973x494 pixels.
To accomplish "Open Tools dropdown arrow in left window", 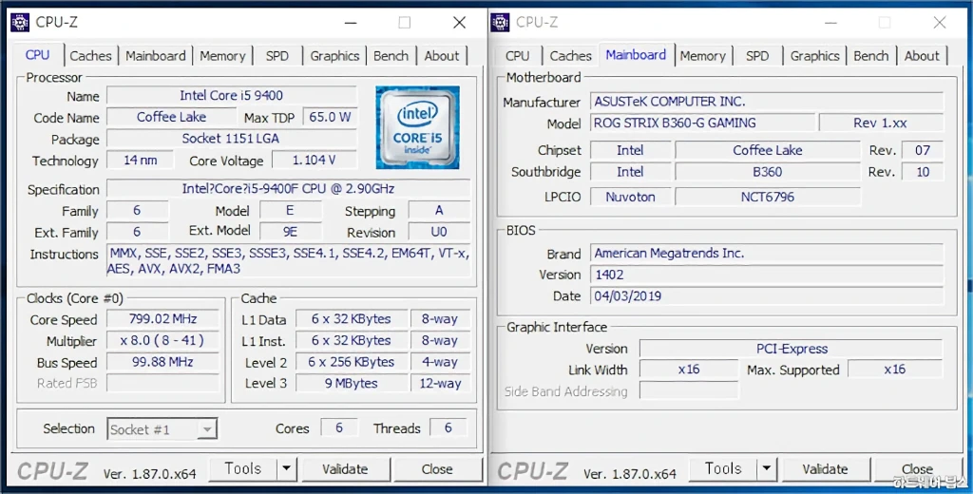I will (x=287, y=469).
